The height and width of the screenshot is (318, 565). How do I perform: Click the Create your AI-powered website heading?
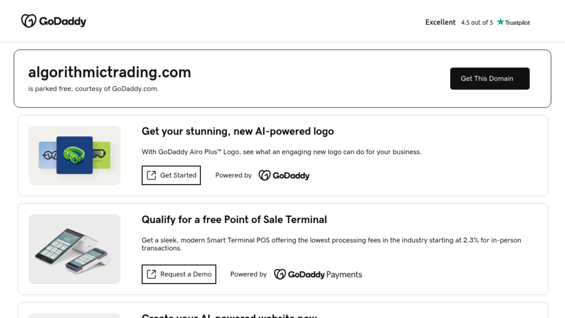[230, 316]
